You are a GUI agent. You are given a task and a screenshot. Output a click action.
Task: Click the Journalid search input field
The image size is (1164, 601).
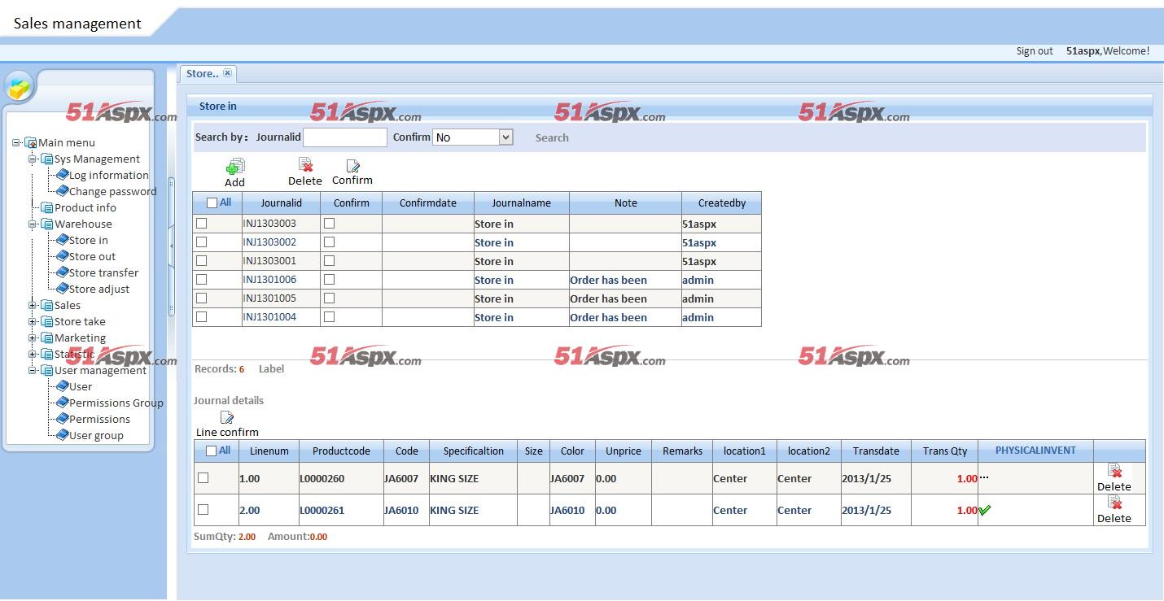(x=345, y=137)
